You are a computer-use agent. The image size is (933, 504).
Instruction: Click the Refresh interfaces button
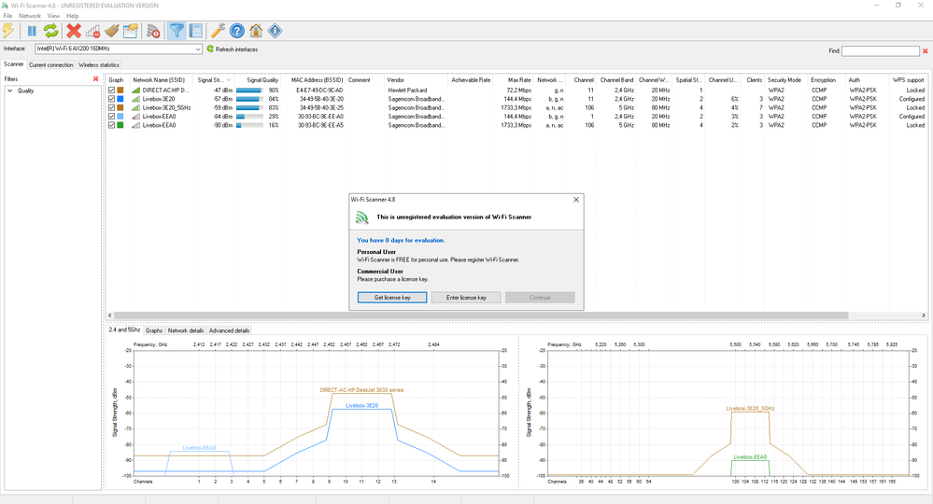(x=232, y=49)
